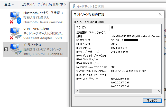166x107 pixels.
Task: Click the left arrow of the horizontal scrollbar
Action: (77, 91)
